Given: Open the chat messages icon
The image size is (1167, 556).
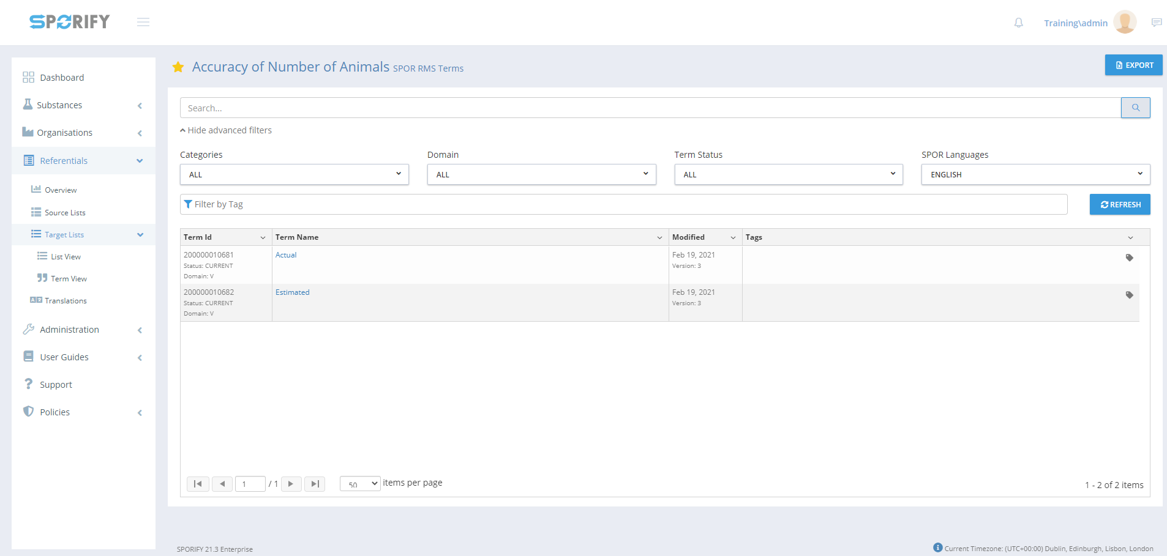Looking at the screenshot, I should 1156,23.
